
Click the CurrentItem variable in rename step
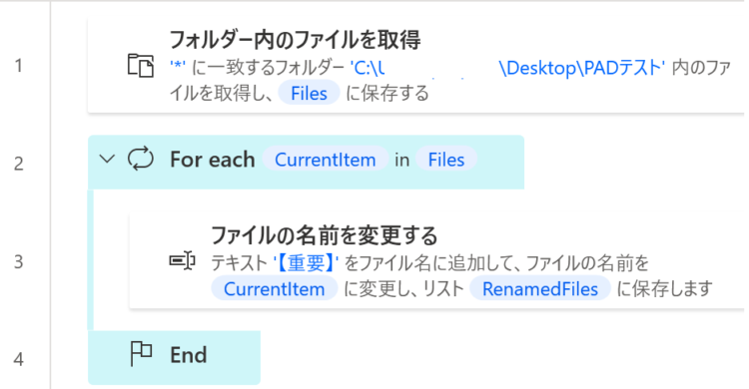point(275,289)
